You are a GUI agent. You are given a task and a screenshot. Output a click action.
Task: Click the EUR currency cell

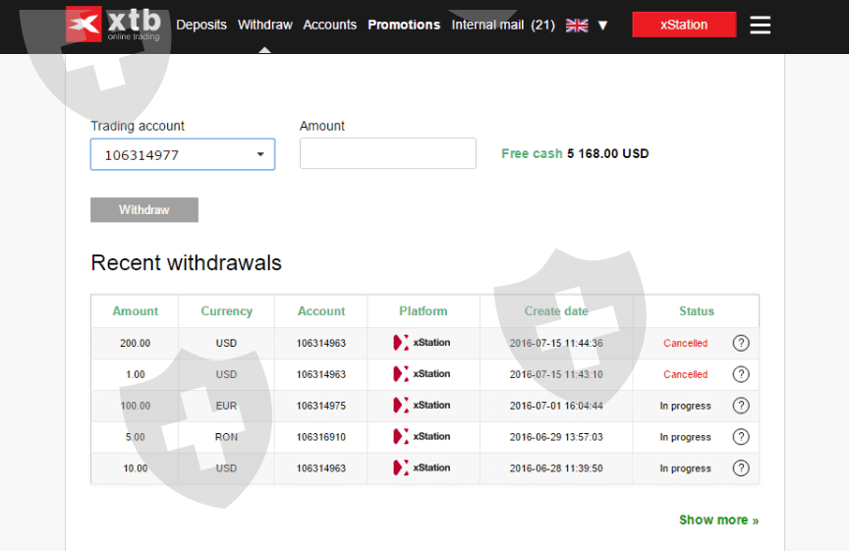point(226,406)
